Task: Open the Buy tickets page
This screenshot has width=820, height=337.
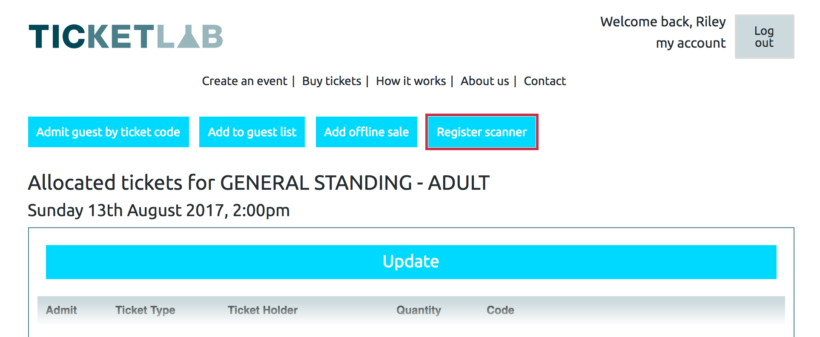Action: pyautogui.click(x=331, y=81)
